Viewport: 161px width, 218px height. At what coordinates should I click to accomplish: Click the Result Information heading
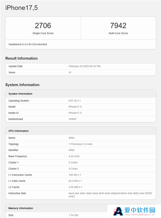[21, 58]
